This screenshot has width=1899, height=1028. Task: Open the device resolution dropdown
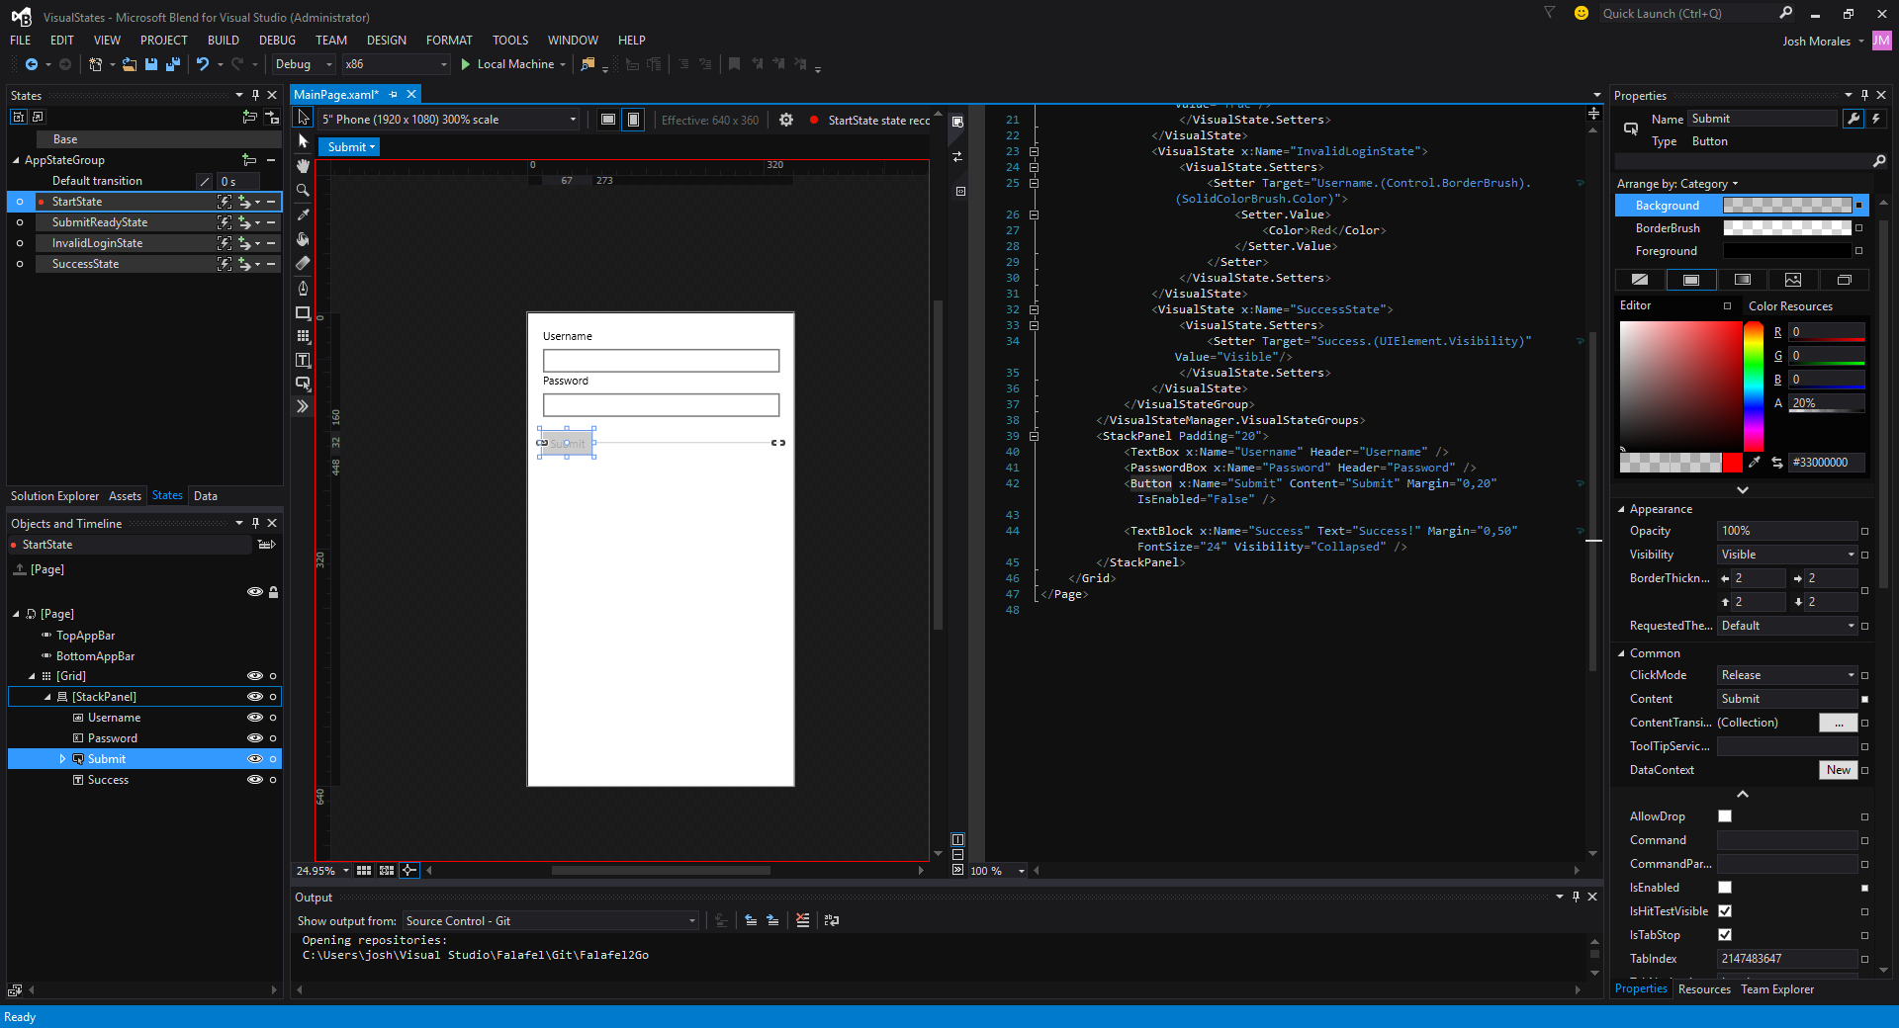tap(572, 120)
